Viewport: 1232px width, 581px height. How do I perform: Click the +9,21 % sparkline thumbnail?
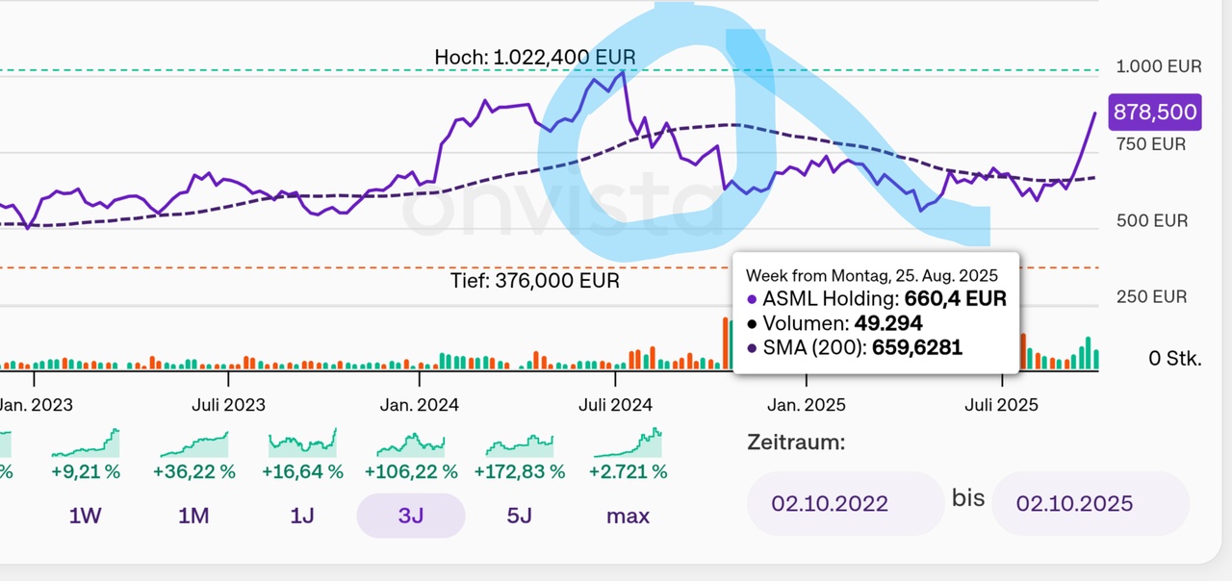tap(86, 444)
